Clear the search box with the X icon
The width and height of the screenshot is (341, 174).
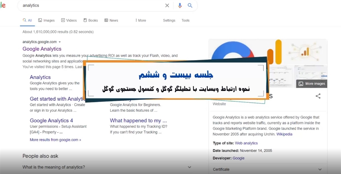pyautogui.click(x=167, y=5)
